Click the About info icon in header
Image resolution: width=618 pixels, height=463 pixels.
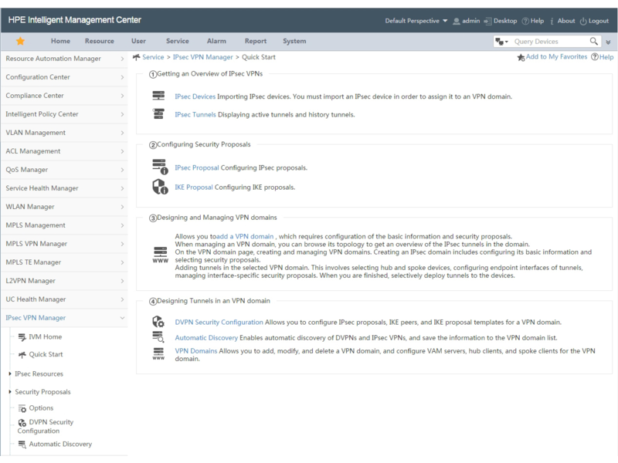[x=552, y=21]
